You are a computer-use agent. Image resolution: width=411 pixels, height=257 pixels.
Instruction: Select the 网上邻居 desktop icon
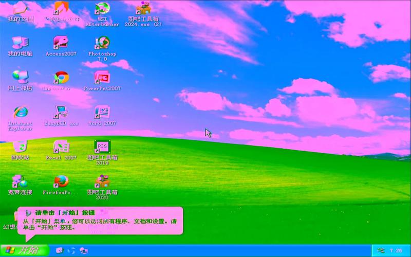point(20,81)
